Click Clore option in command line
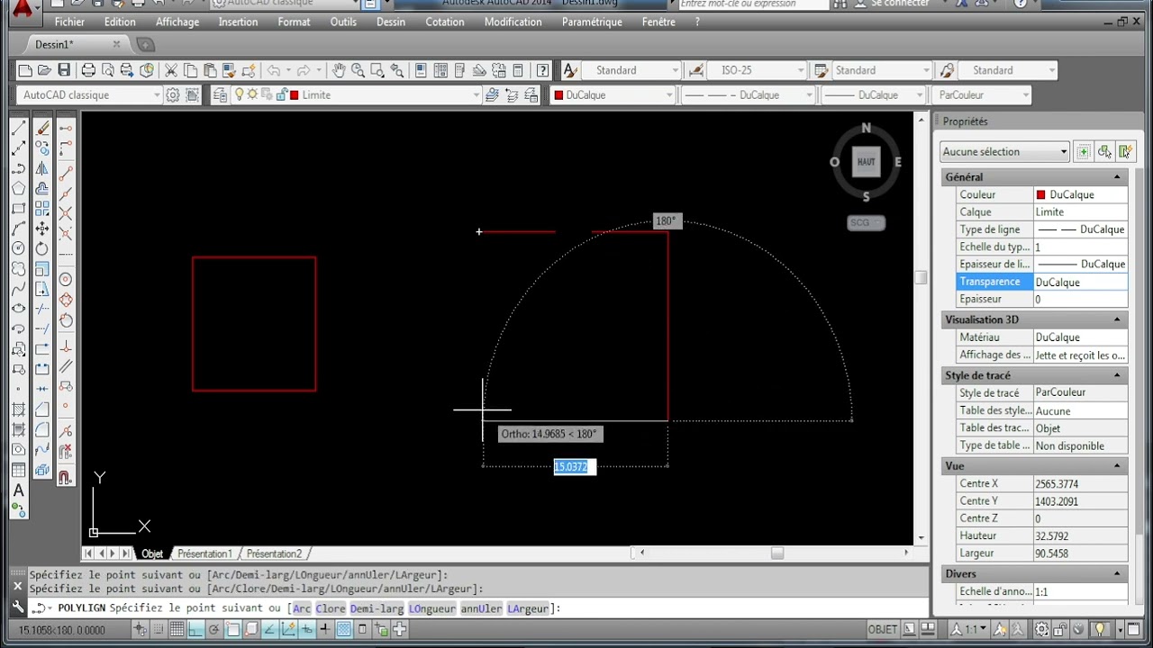The width and height of the screenshot is (1153, 648). 331,608
